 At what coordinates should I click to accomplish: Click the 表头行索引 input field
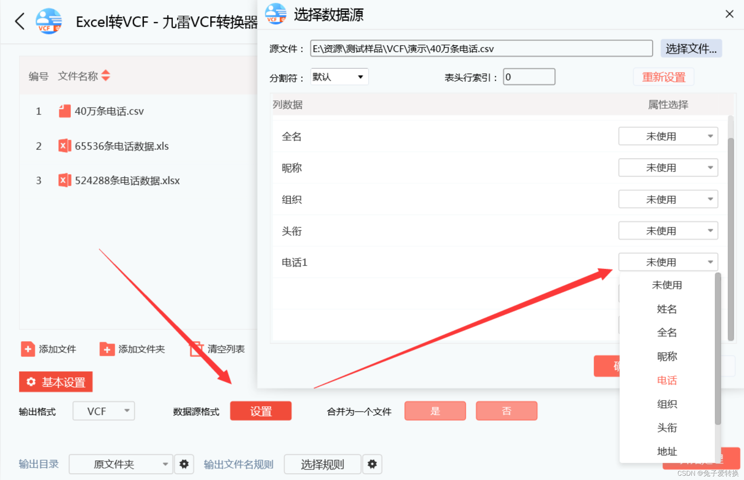coord(529,77)
